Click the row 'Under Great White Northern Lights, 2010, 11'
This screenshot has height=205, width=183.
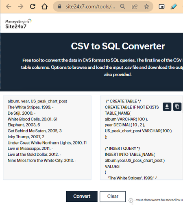(47, 143)
